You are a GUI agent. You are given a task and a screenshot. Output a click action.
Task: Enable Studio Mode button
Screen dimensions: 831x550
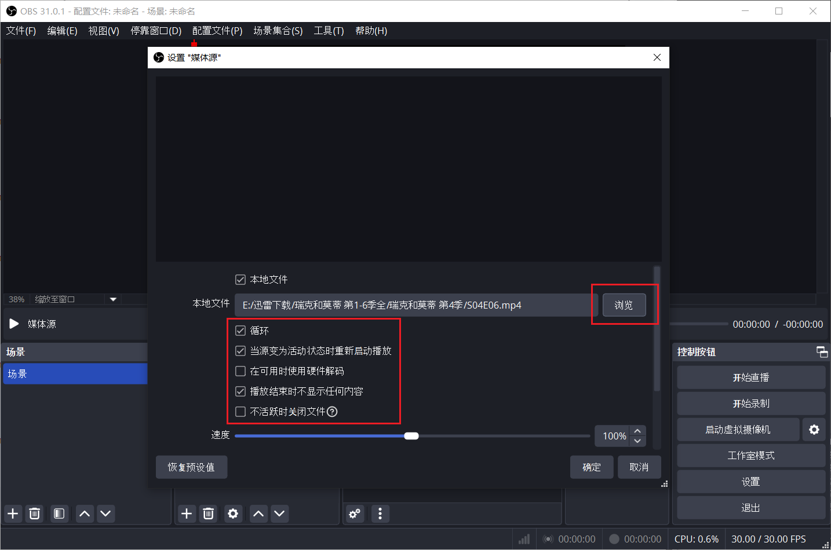pyautogui.click(x=751, y=456)
